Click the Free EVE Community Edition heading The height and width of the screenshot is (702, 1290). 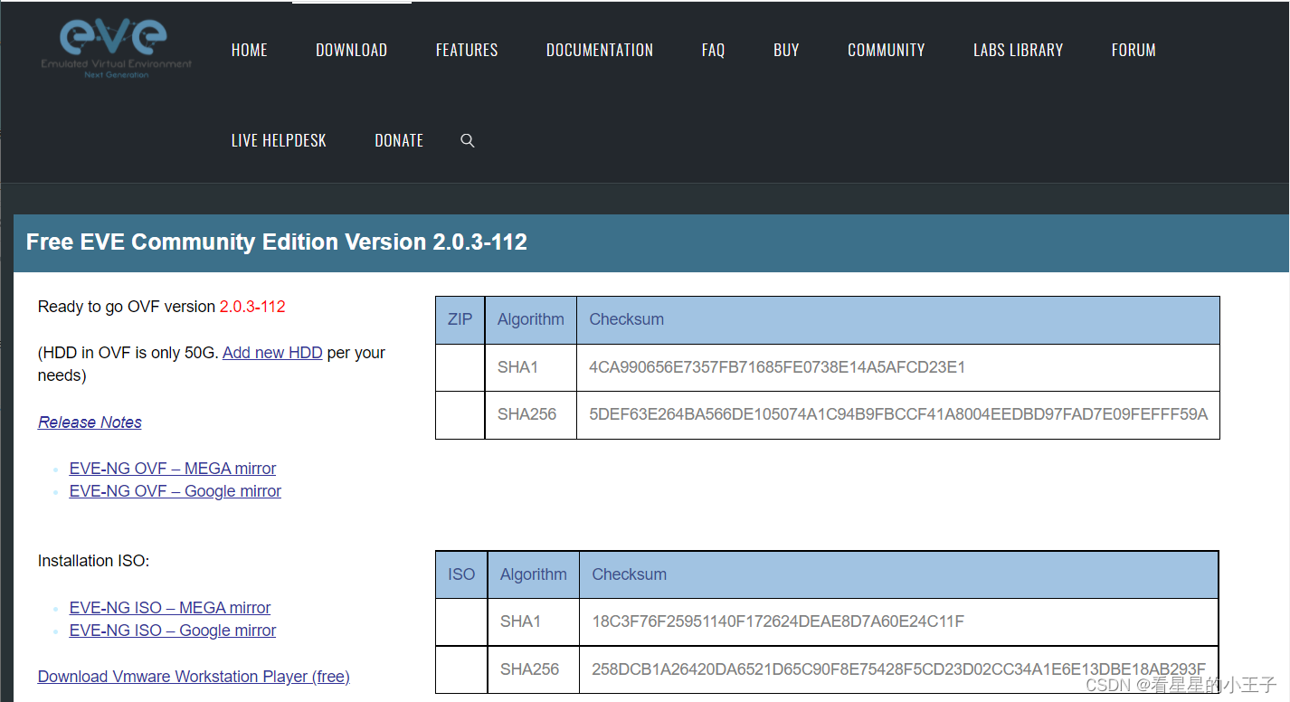[277, 242]
